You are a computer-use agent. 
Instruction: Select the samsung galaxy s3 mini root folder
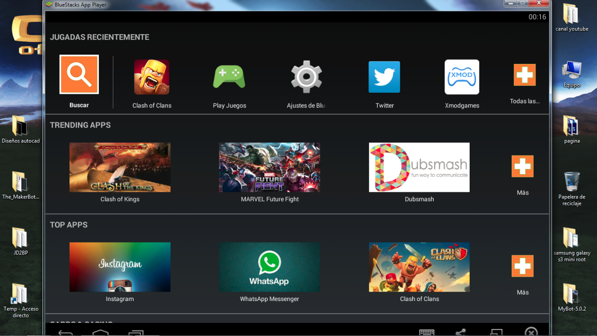(x=572, y=245)
